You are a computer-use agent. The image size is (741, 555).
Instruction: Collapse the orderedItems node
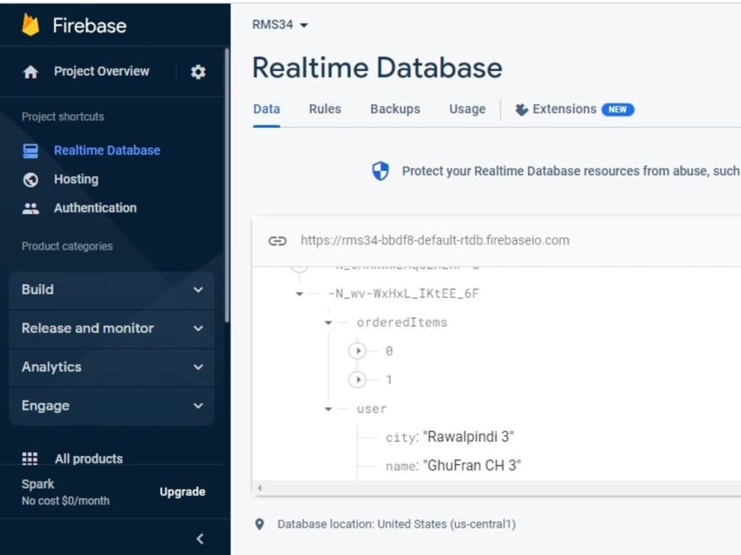(x=328, y=323)
